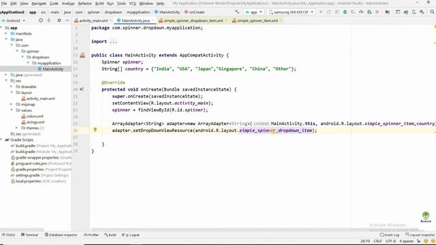Open the TODO tool window
Screen dimensions: 436x245
[x=8, y=235]
